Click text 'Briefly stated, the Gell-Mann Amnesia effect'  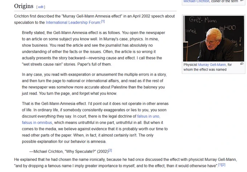pyautogui.click(x=60, y=33)
